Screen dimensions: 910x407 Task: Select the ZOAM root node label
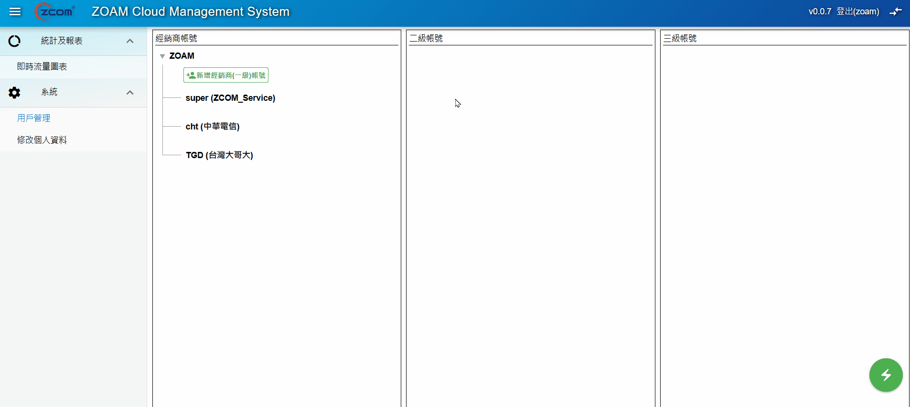[182, 56]
